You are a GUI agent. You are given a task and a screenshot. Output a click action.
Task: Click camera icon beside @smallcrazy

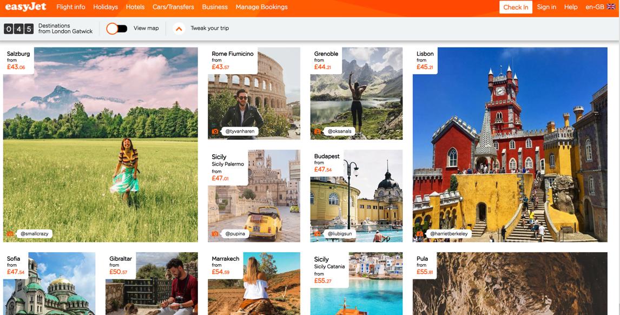(10, 234)
